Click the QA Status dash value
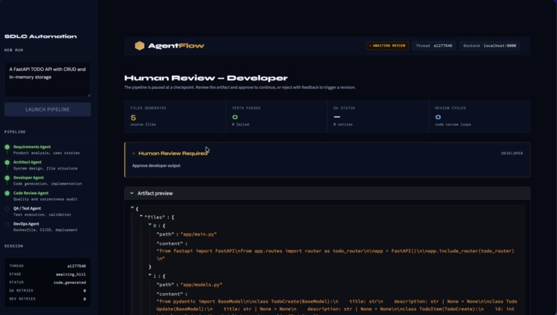Screen dimensions: 557x315 (x=337, y=116)
